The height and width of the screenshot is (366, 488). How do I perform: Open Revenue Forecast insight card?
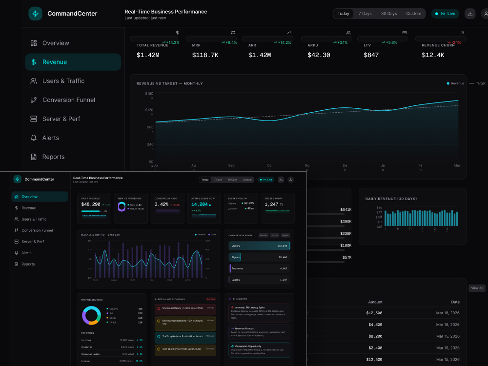click(x=259, y=332)
